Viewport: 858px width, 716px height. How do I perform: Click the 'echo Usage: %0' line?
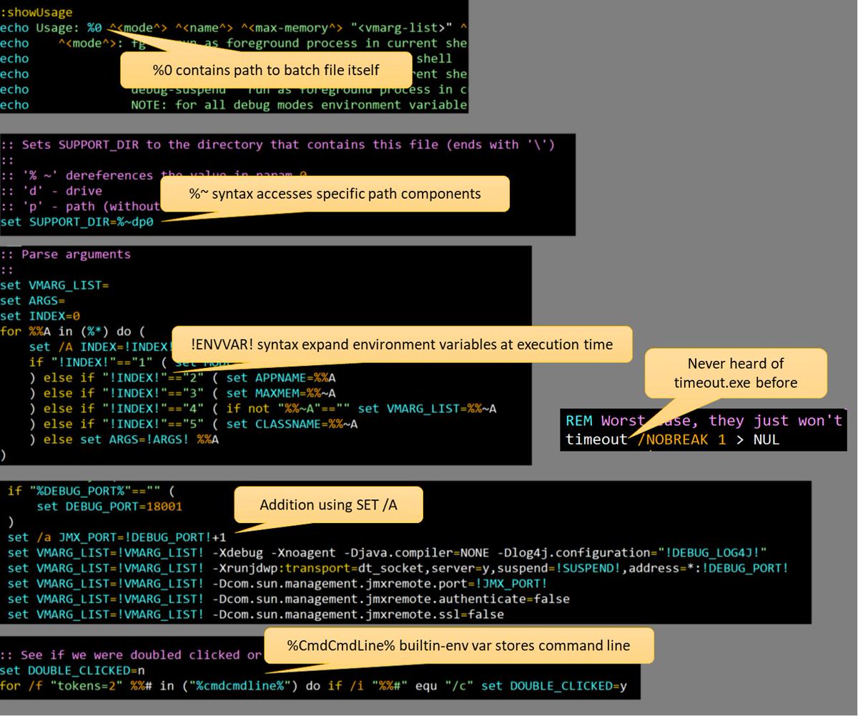(x=234, y=28)
